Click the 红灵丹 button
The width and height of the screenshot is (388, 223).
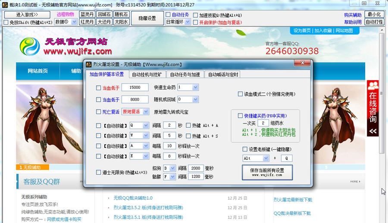point(87,22)
